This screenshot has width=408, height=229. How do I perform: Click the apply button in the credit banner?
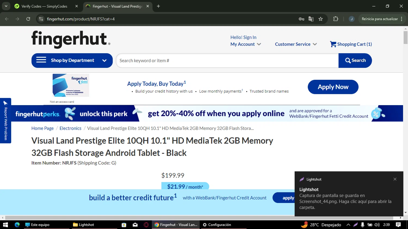point(284,198)
